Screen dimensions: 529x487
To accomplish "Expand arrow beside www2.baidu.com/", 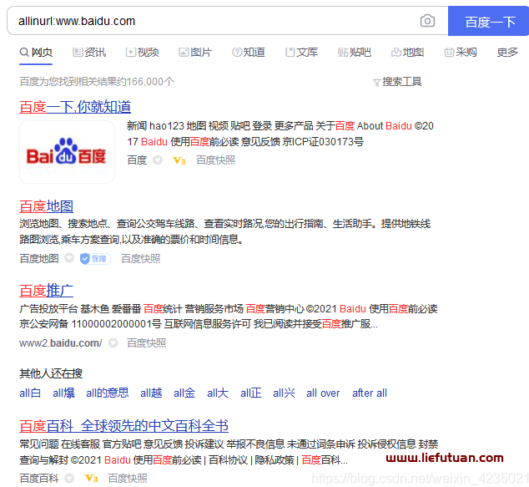I will (113, 343).
